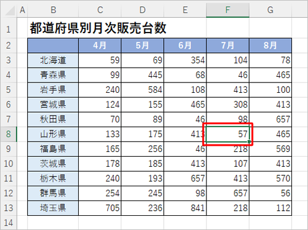Image resolution: width=308 pixels, height=230 pixels.
Task: Select the 福島県 row label cell
Action: click(x=53, y=149)
